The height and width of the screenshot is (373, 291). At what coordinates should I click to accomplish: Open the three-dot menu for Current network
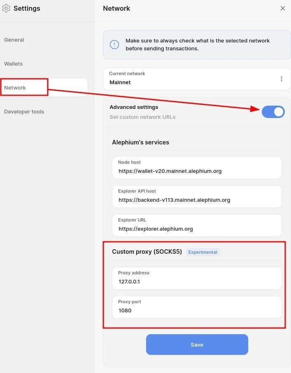(x=282, y=79)
